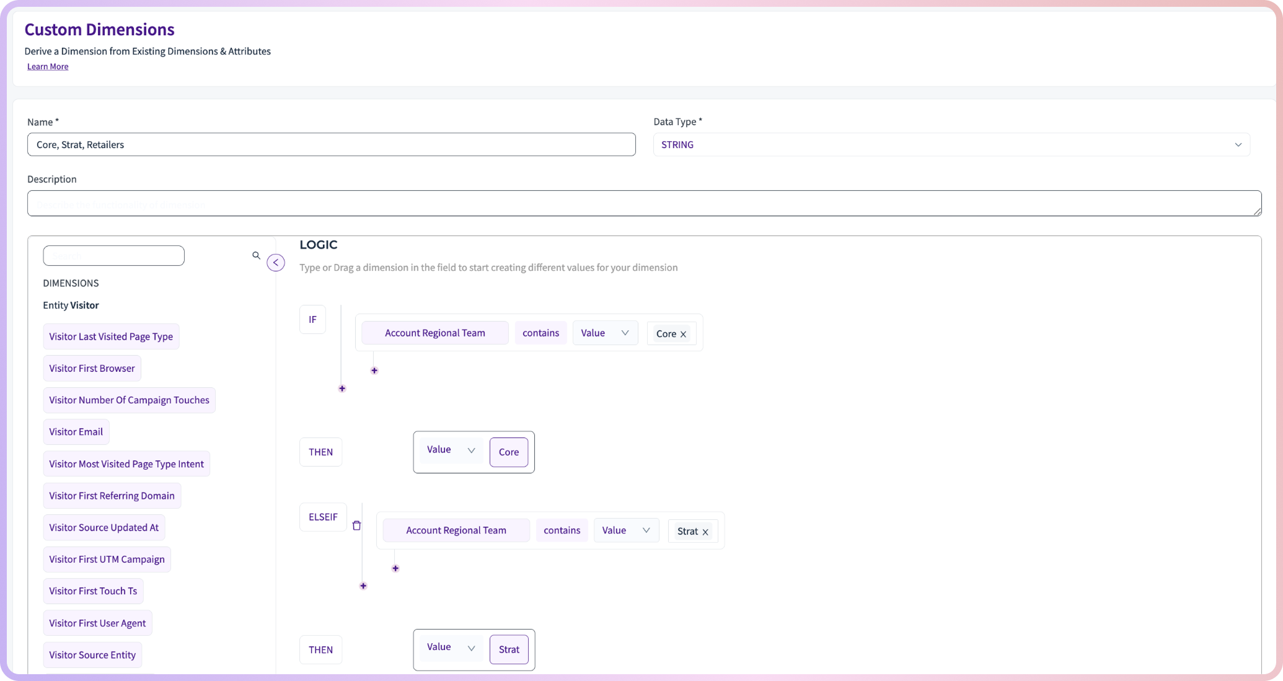
Task: Add new condition group under IF block
Action: click(x=342, y=389)
